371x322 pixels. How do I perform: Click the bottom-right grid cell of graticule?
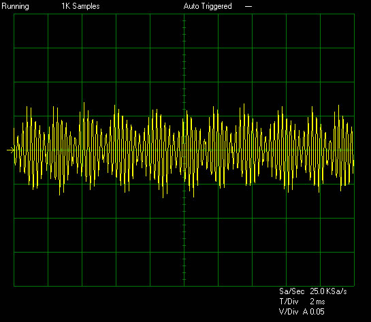click(337, 269)
